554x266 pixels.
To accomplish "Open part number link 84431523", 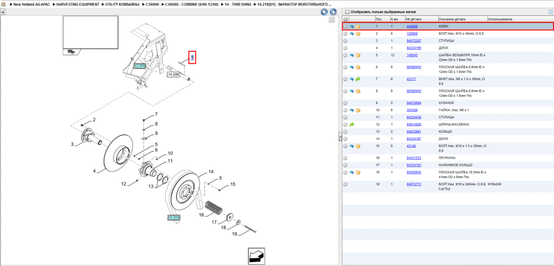I will tap(414, 158).
